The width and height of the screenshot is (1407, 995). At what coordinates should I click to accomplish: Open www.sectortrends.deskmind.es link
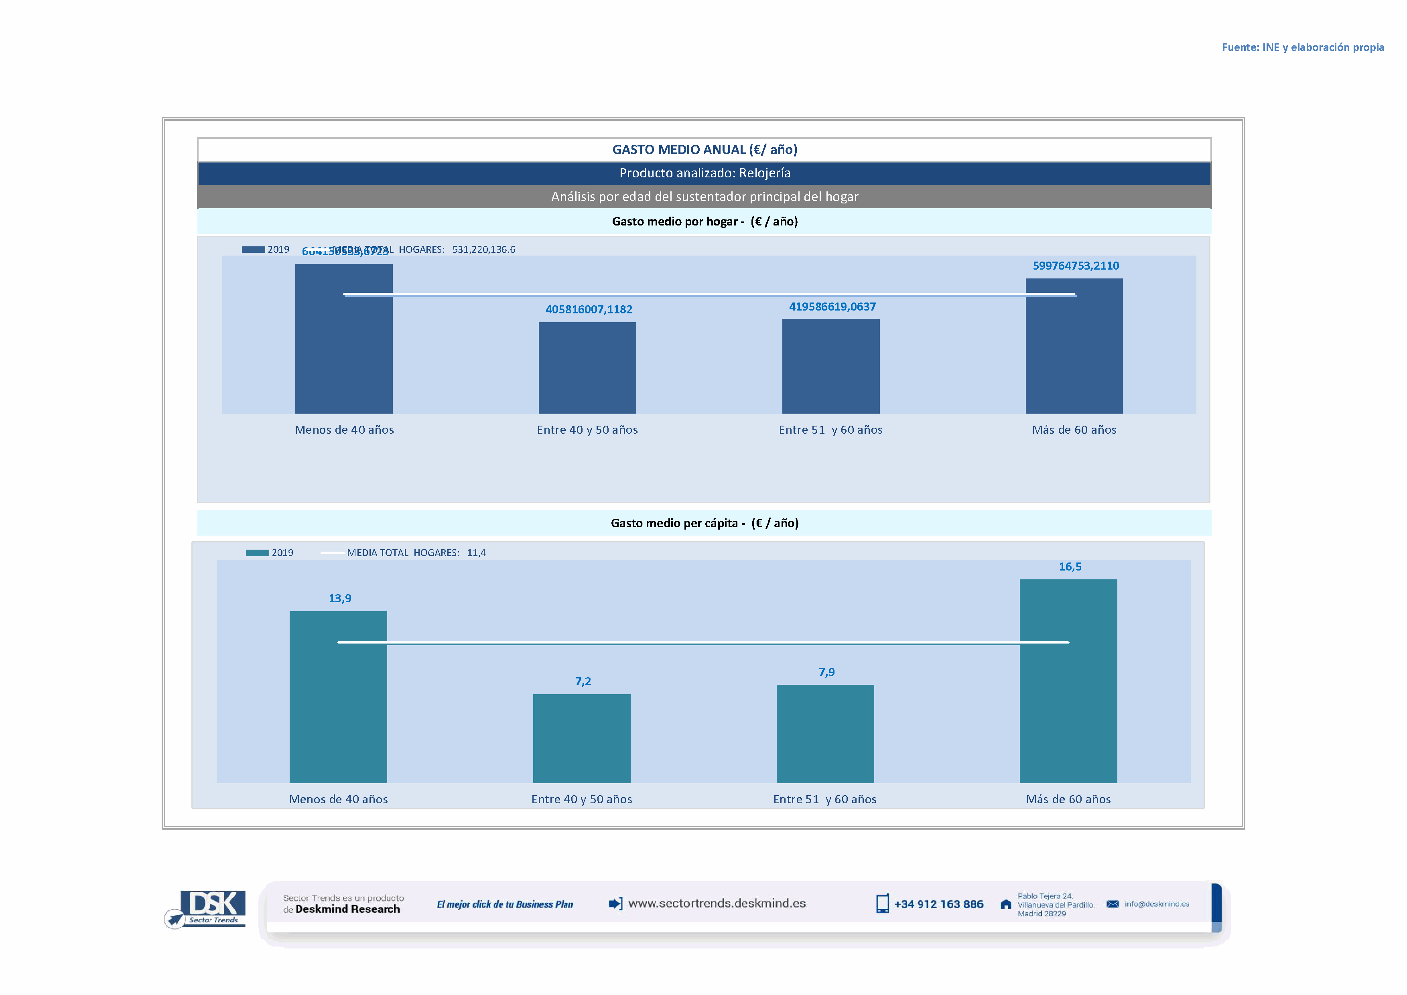pyautogui.click(x=717, y=903)
